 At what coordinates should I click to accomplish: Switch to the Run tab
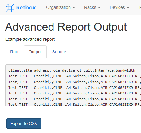pos(14,52)
